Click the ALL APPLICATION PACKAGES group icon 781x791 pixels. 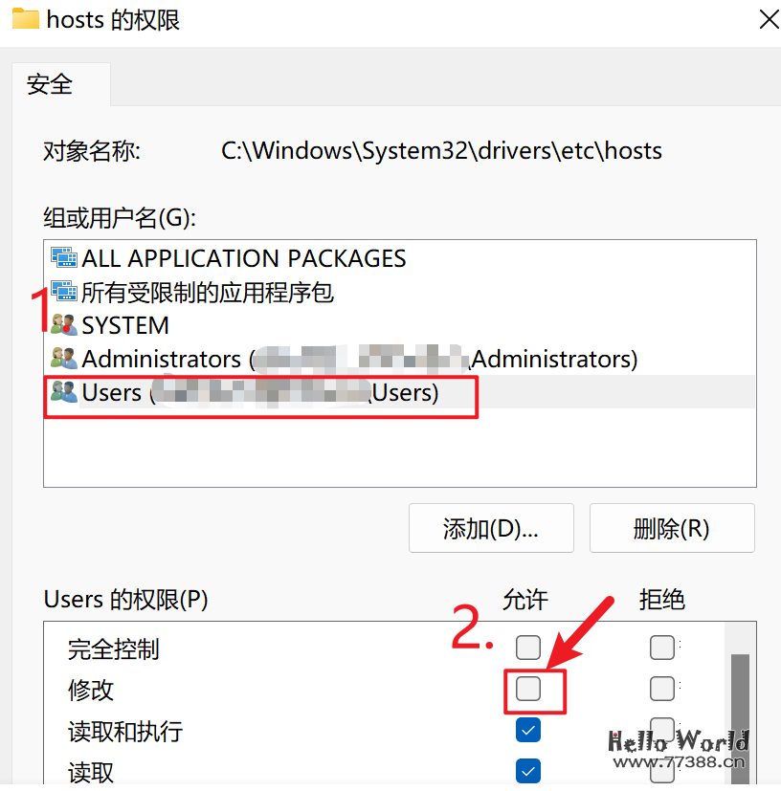63,257
